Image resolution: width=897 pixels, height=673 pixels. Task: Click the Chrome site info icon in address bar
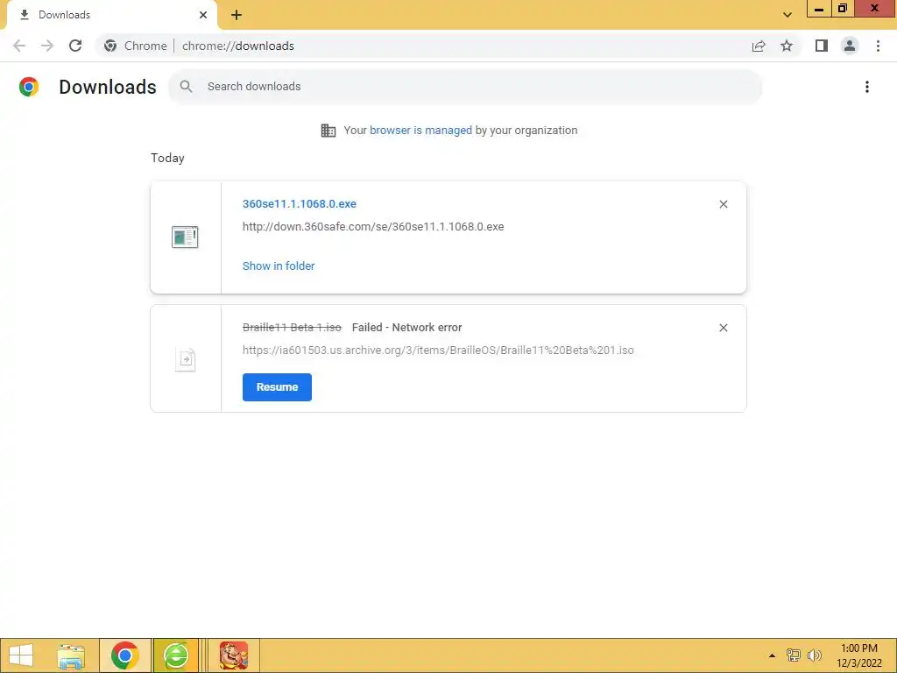click(110, 46)
